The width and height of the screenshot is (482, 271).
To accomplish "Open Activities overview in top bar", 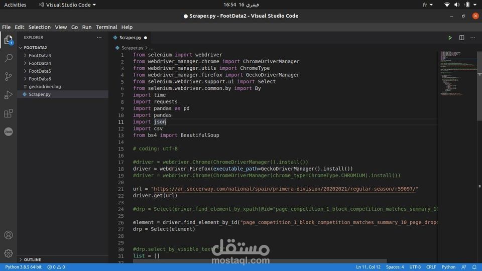I will [15, 5].
